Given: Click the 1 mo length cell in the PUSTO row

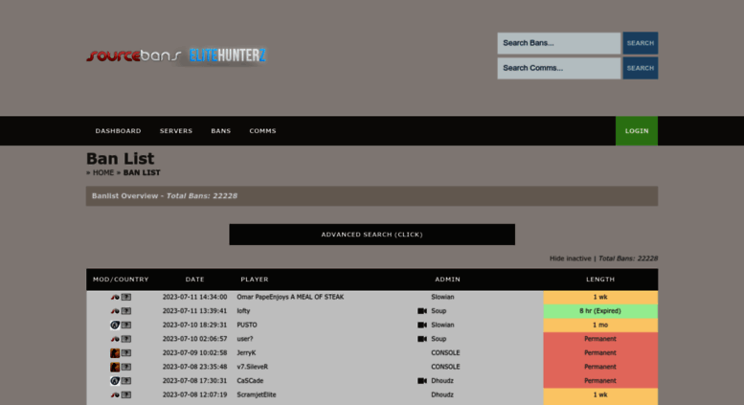Looking at the screenshot, I should (x=600, y=325).
